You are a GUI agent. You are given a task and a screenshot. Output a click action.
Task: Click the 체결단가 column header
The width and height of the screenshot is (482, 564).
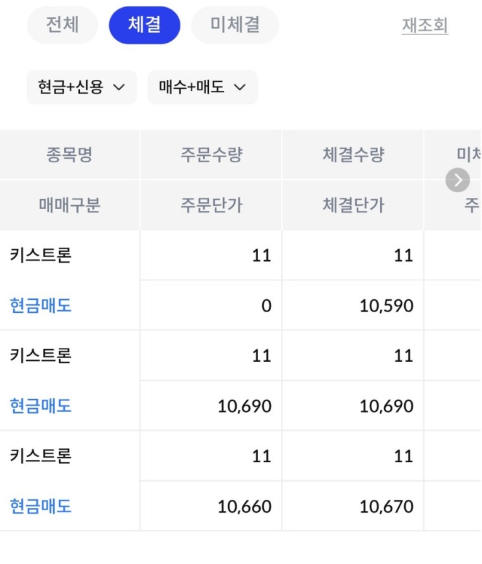pos(353,206)
